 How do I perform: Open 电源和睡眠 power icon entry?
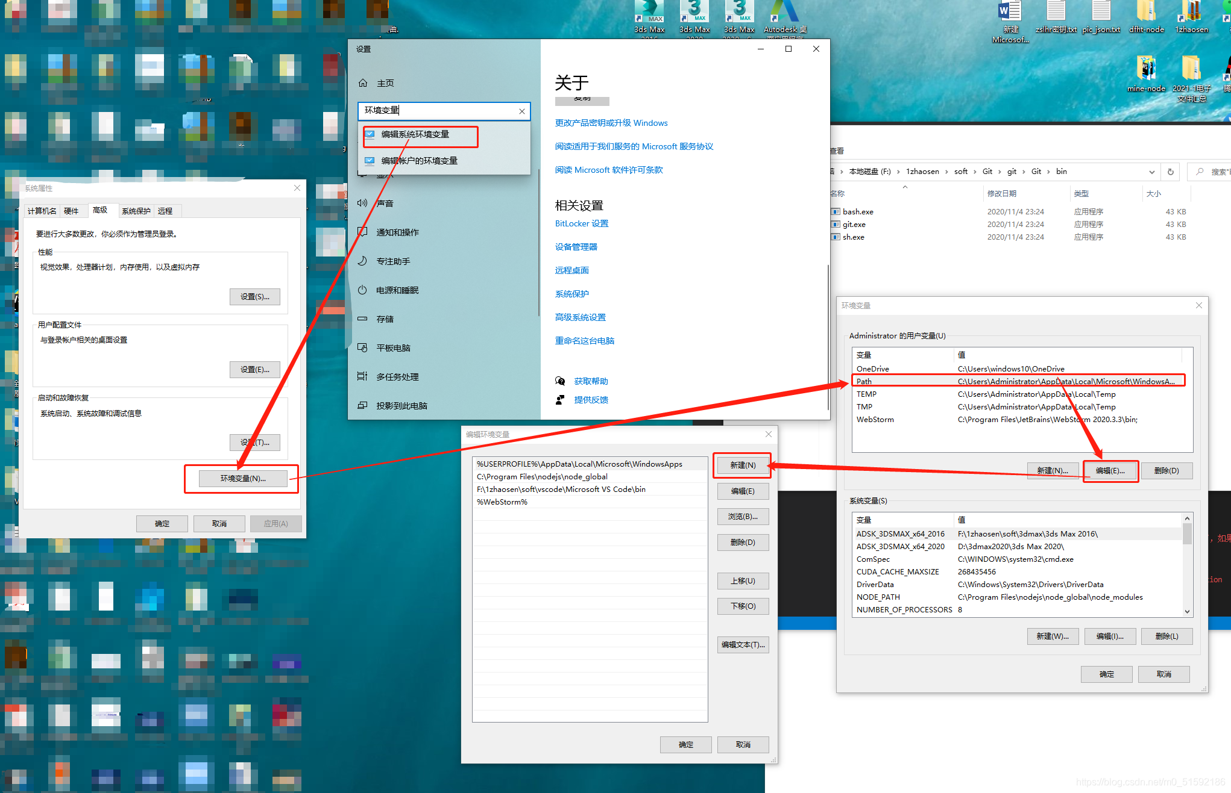[x=362, y=290]
